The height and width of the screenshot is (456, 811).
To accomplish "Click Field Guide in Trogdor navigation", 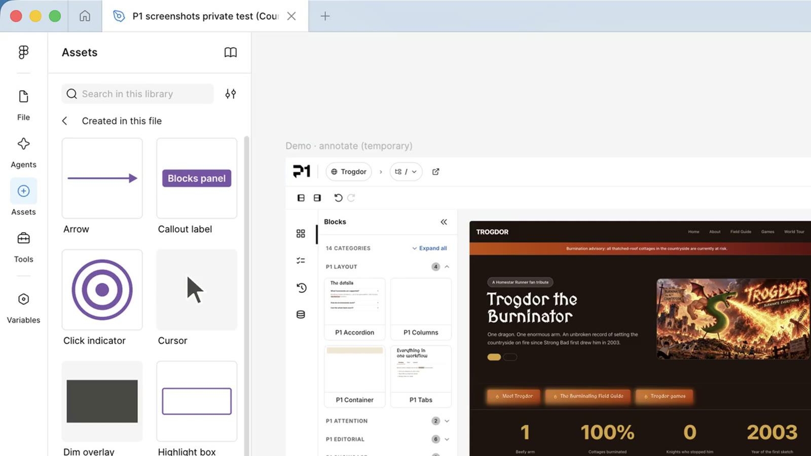I will [x=741, y=232].
